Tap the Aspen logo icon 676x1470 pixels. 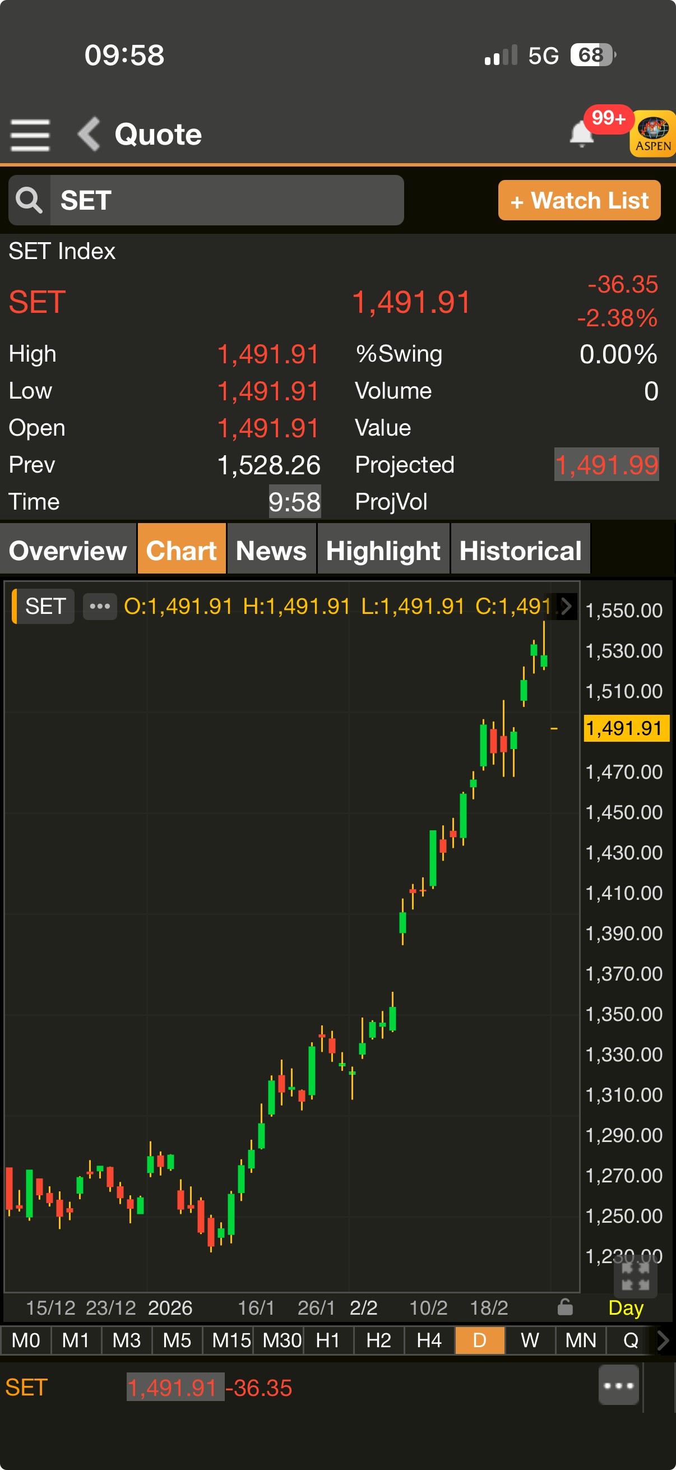(x=653, y=134)
